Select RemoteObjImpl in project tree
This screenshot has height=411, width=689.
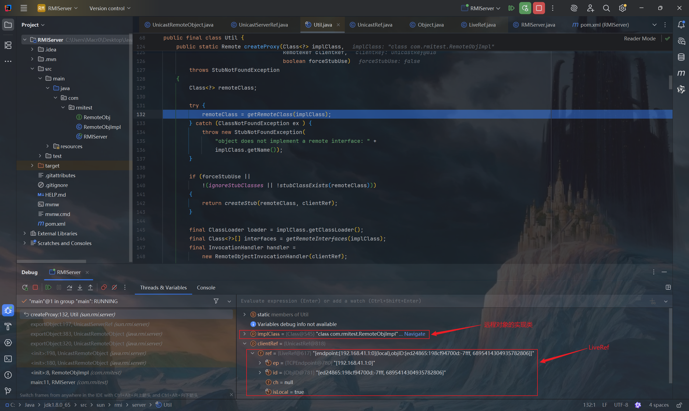pos(98,127)
